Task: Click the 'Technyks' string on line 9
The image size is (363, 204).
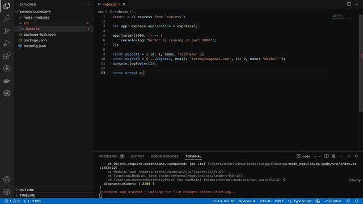Action: (x=188, y=54)
